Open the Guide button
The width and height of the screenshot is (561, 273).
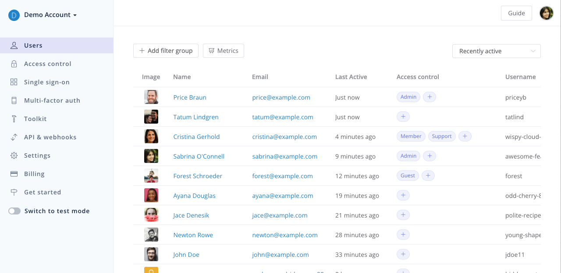tap(516, 13)
